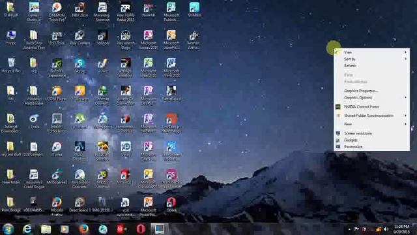Launch NBA 2K14 from the desktop
The width and height of the screenshot is (417, 235).
click(x=79, y=10)
